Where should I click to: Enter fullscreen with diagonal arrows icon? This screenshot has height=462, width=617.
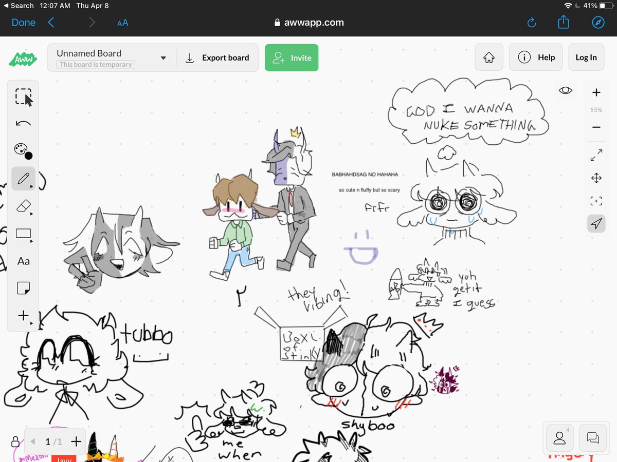596,155
